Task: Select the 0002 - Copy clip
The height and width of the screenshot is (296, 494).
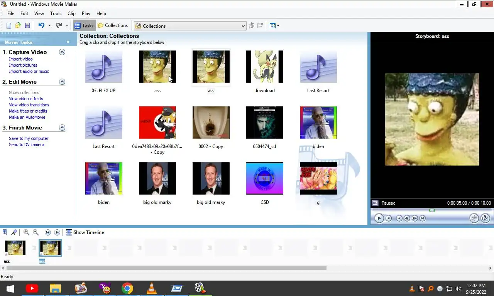Action: point(211,123)
